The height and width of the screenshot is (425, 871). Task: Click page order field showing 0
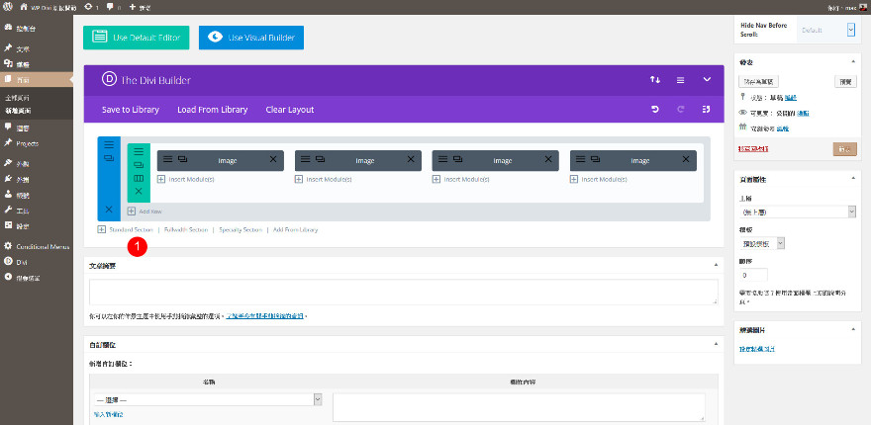click(x=754, y=275)
